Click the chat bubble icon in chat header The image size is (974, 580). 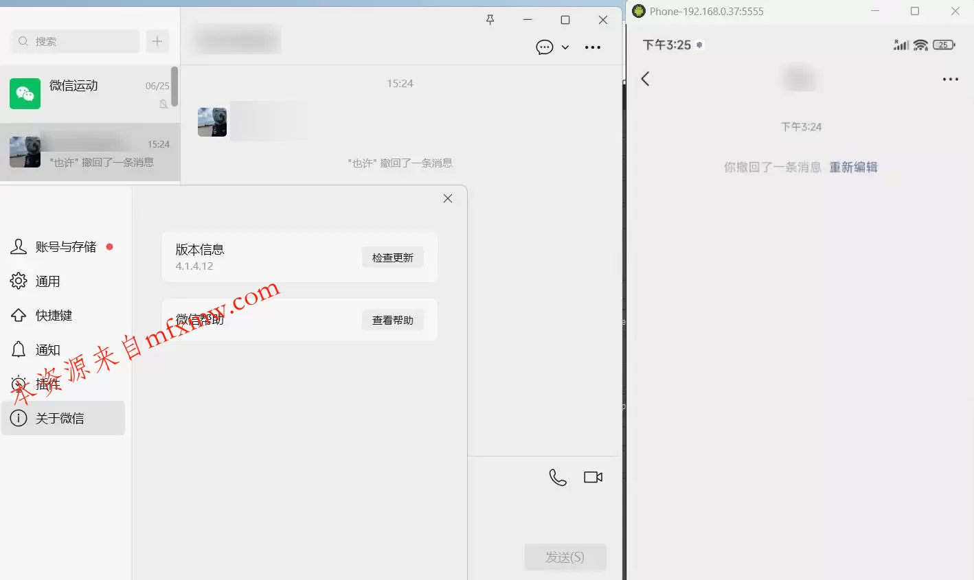(545, 47)
